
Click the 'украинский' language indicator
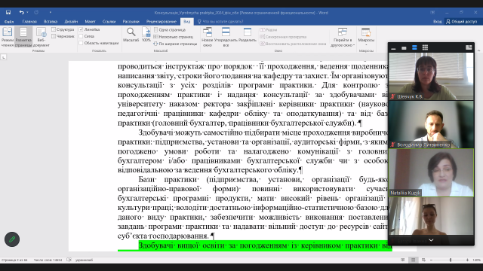click(x=84, y=260)
